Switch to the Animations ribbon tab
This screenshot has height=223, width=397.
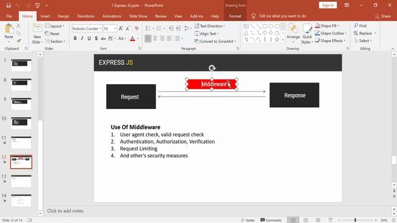click(x=112, y=16)
